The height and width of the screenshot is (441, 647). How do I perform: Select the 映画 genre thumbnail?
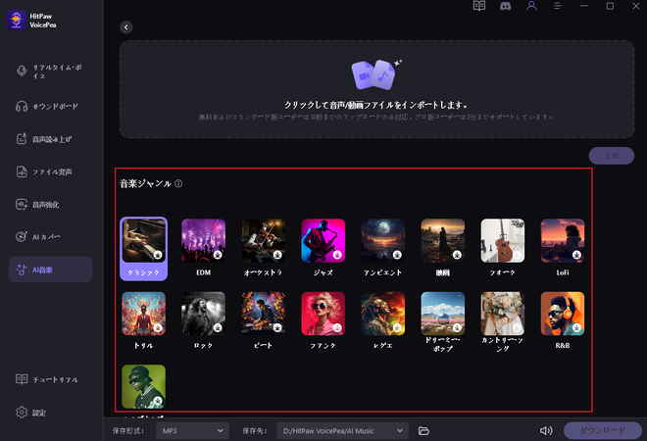pos(443,241)
